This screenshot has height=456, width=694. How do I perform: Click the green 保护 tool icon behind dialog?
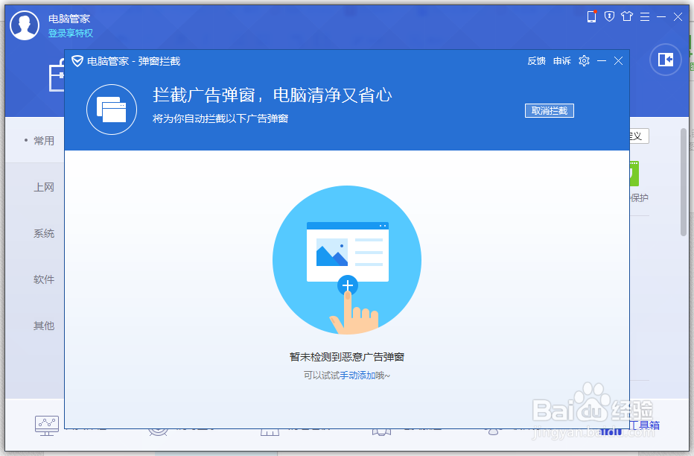(x=634, y=174)
